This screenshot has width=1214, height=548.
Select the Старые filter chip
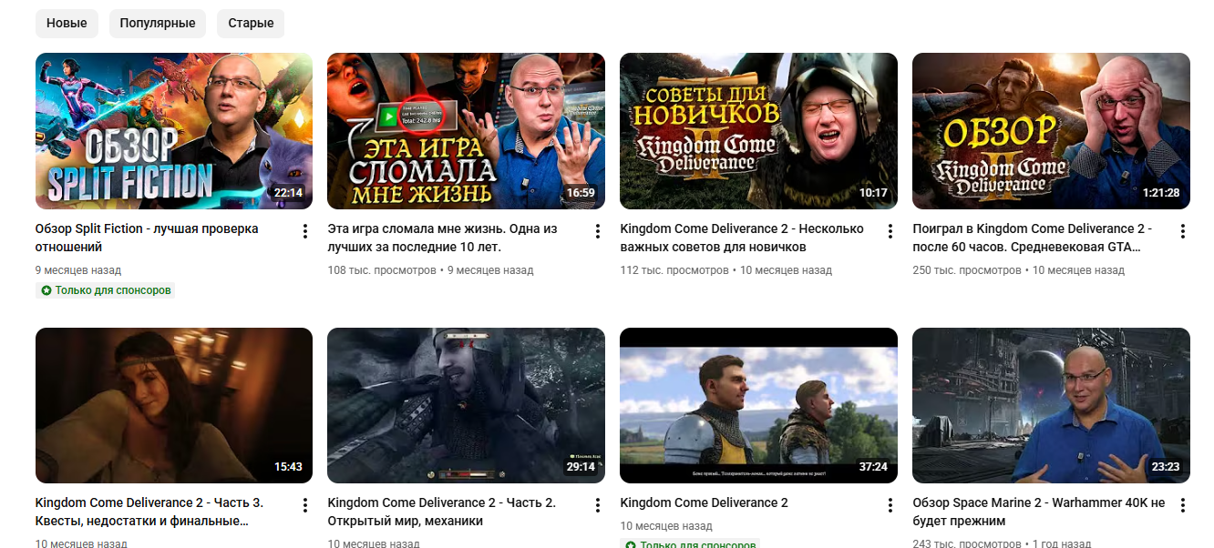(251, 23)
